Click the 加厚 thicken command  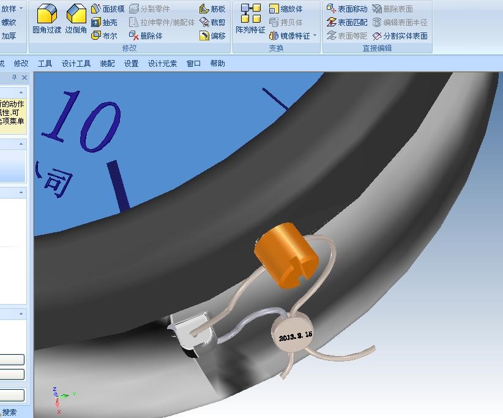pyautogui.click(x=9, y=36)
